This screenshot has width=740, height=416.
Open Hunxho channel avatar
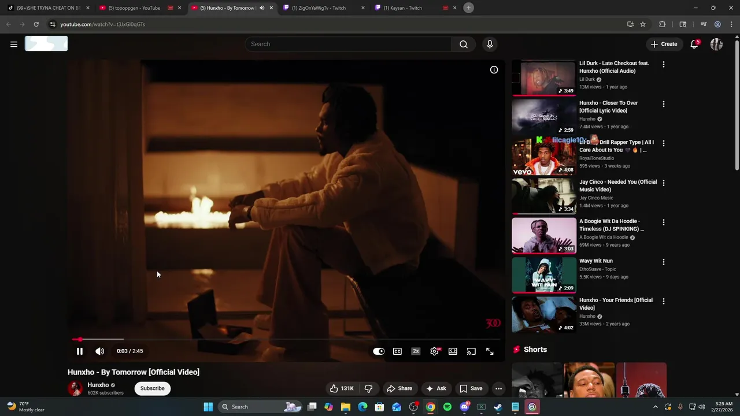[x=76, y=388]
